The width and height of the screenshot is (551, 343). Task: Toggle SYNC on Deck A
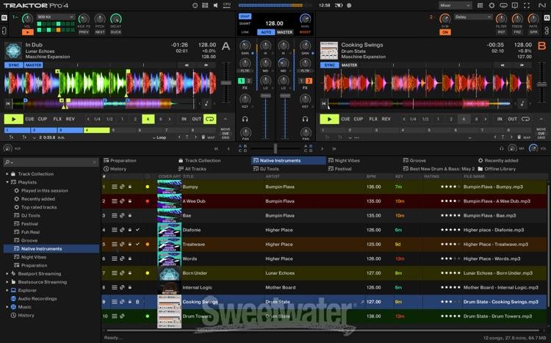13,65
